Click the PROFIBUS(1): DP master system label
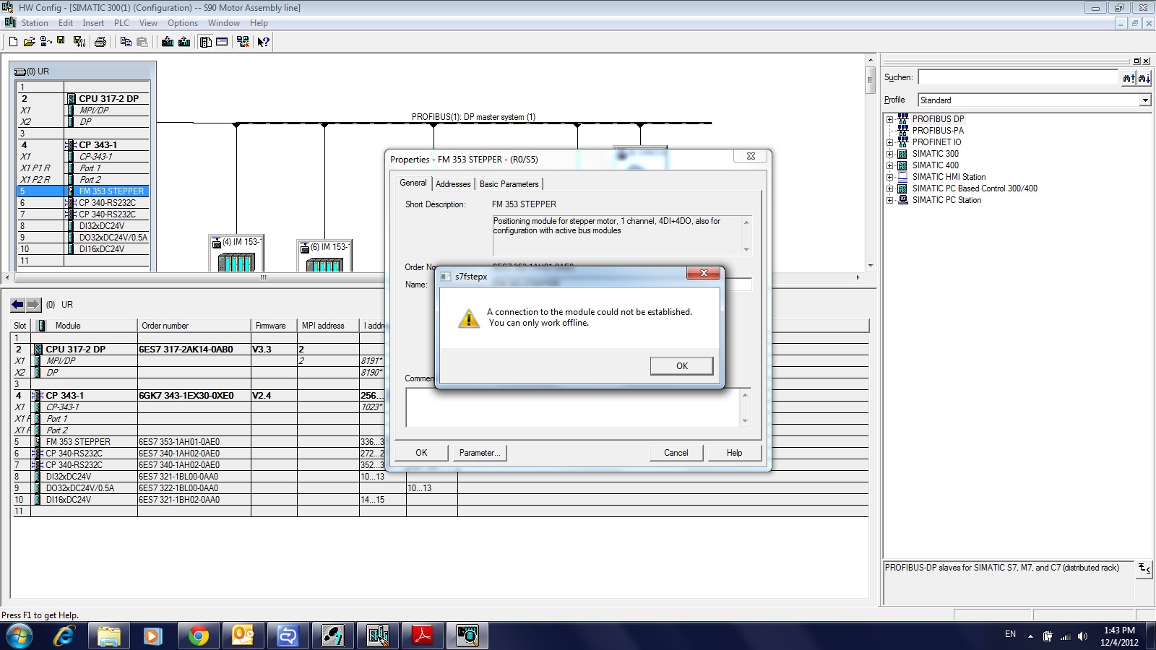This screenshot has height=650, width=1156. (473, 117)
